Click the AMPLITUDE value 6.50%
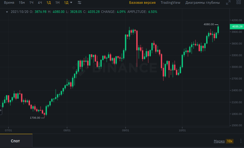The width and height of the screenshot is (244, 148). coord(153,12)
